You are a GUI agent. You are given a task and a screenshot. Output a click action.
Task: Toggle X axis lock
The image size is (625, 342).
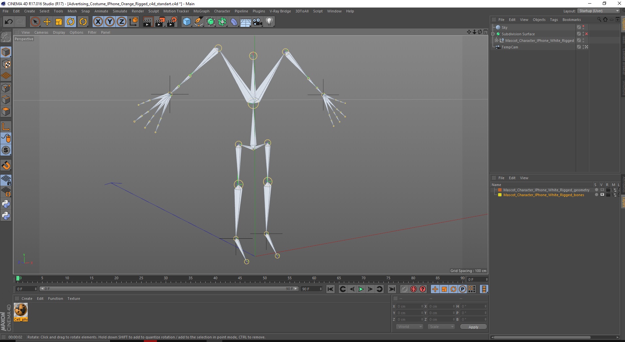coord(98,22)
